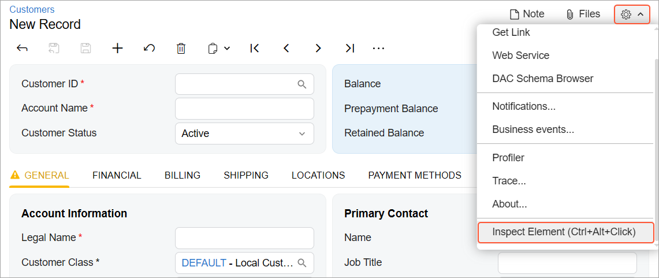Open the Files attachment button
Screen dimensions: 659x278
(x=583, y=14)
